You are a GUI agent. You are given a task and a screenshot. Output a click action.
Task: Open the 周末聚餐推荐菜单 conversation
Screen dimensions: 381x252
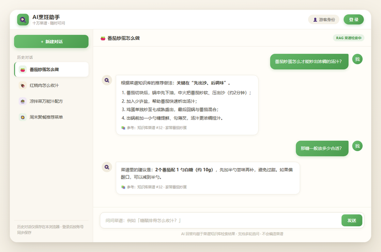51,117
